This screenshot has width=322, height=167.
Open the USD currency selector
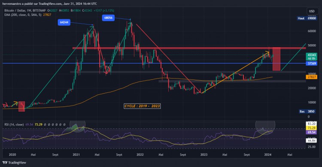click(x=312, y=11)
